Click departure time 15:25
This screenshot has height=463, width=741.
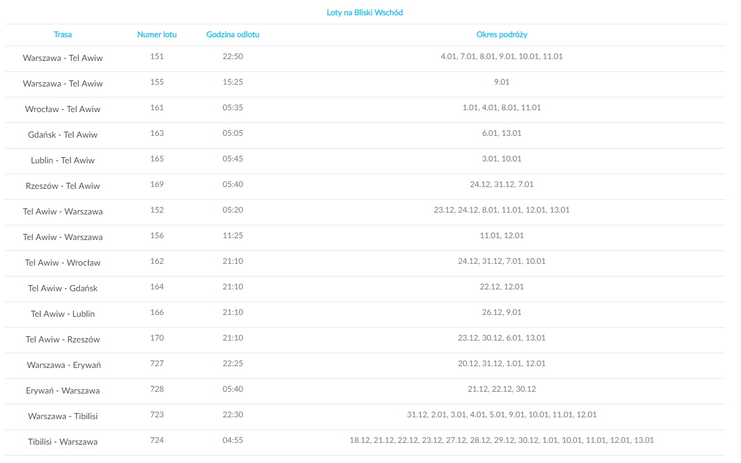coord(233,82)
